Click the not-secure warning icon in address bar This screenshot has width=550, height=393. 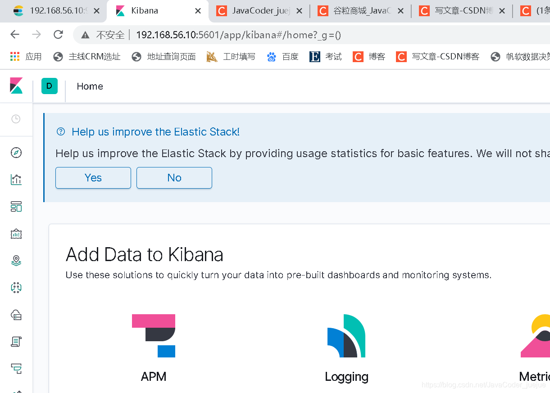coord(85,35)
